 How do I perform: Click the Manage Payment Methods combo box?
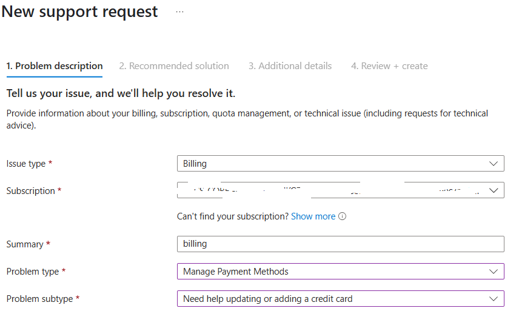pos(341,272)
